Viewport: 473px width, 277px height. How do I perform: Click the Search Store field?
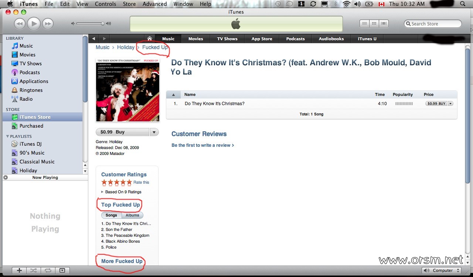pyautogui.click(x=433, y=24)
